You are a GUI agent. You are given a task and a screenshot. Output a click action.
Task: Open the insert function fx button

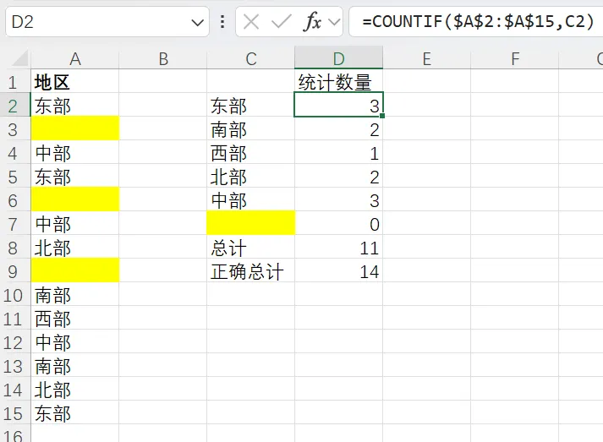point(312,21)
